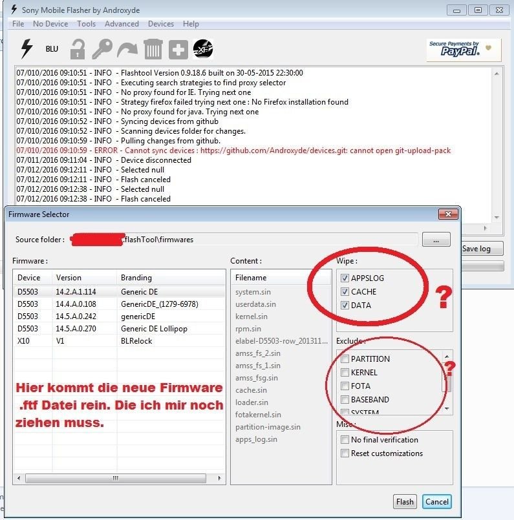
Task: Open the Advanced menu
Action: tap(122, 24)
